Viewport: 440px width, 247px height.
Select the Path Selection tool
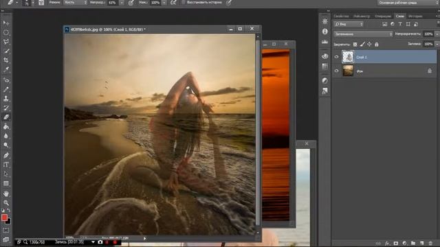(5, 174)
